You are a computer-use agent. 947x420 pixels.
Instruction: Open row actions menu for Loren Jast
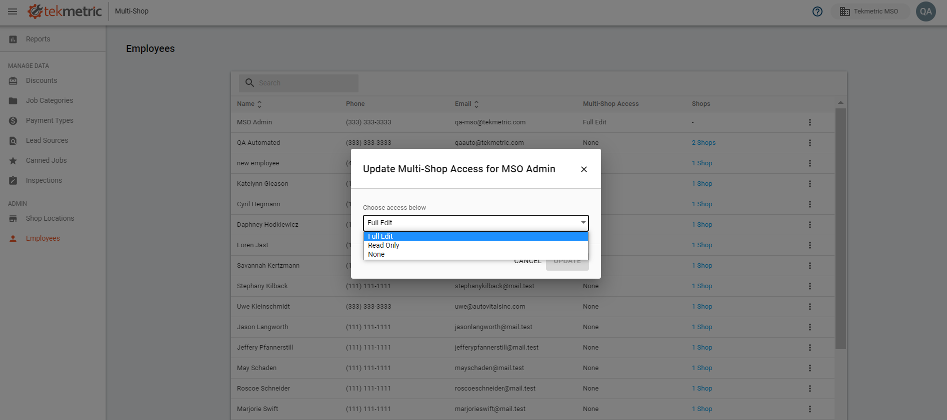click(x=810, y=245)
